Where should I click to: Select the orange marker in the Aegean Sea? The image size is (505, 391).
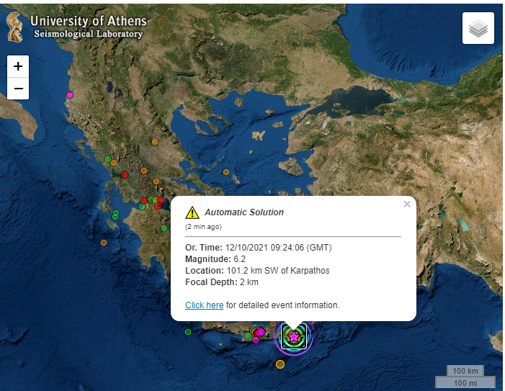click(x=226, y=172)
